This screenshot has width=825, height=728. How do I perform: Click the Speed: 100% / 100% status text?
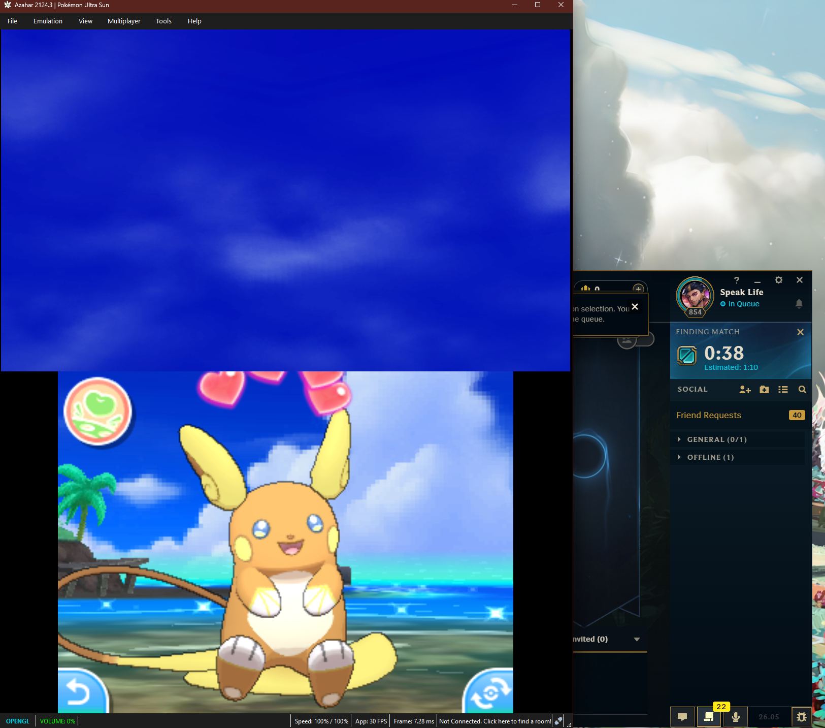click(321, 721)
